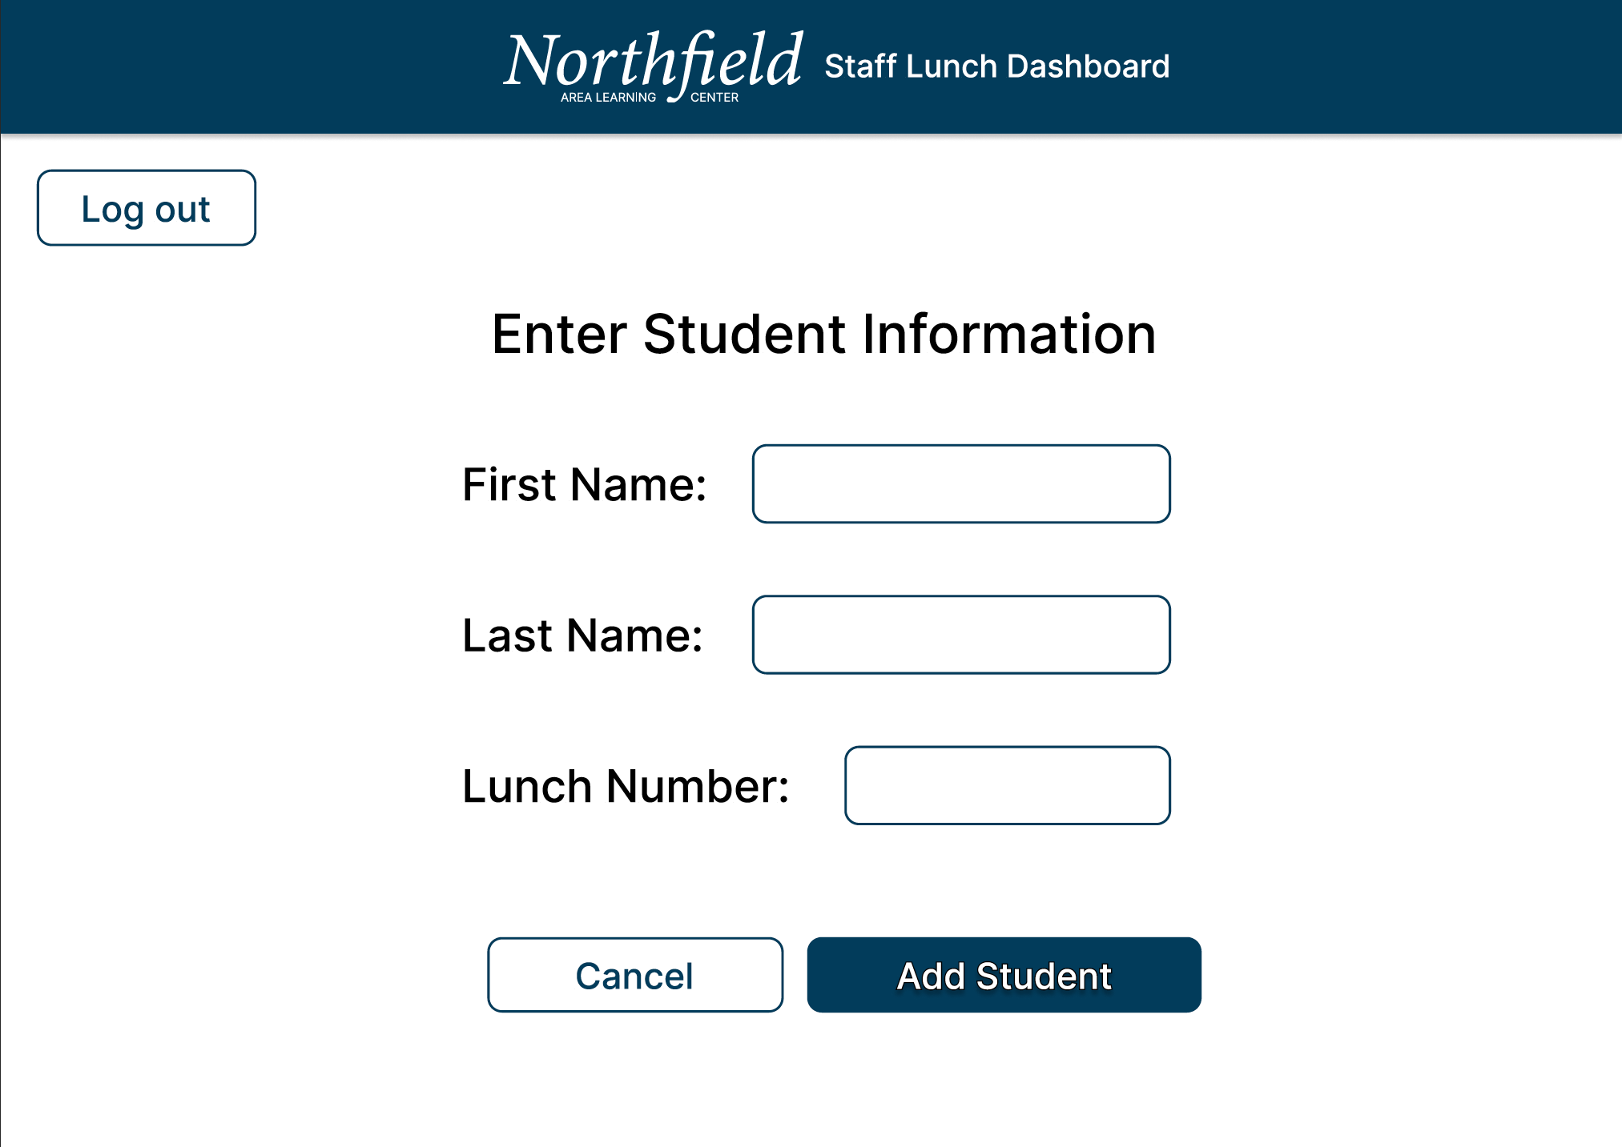The height and width of the screenshot is (1147, 1622).
Task: Click the AREA LEARNING text under the logo
Action: [608, 98]
